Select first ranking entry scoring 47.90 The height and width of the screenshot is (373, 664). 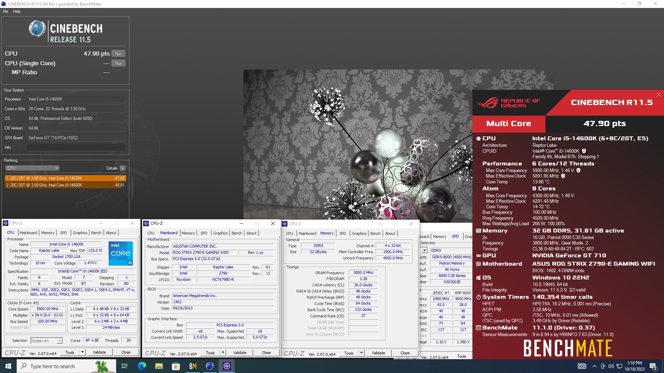point(65,178)
